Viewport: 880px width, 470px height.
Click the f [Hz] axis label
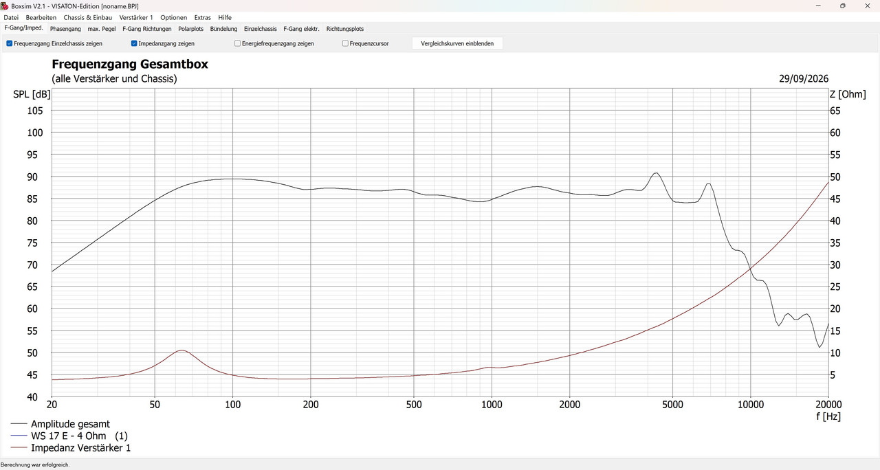(x=828, y=416)
